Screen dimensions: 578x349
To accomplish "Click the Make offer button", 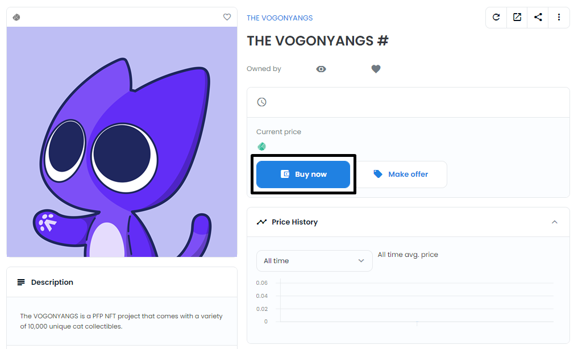I will [x=401, y=174].
